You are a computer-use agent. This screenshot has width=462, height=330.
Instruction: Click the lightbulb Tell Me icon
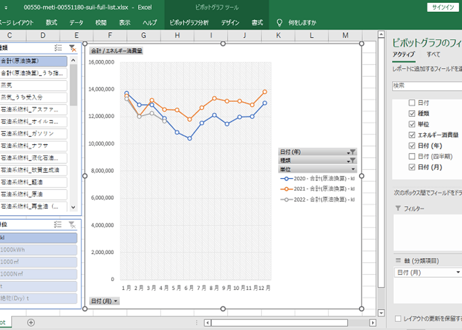pyautogui.click(x=279, y=22)
